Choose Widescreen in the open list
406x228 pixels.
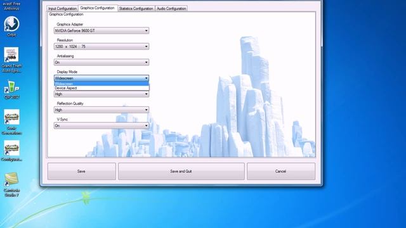tap(101, 84)
